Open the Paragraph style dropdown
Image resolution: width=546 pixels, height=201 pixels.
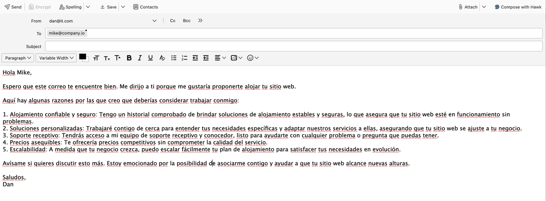click(18, 58)
